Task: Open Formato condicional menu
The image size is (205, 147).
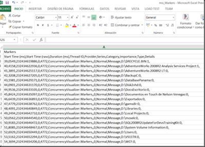Action: (x=186, y=21)
